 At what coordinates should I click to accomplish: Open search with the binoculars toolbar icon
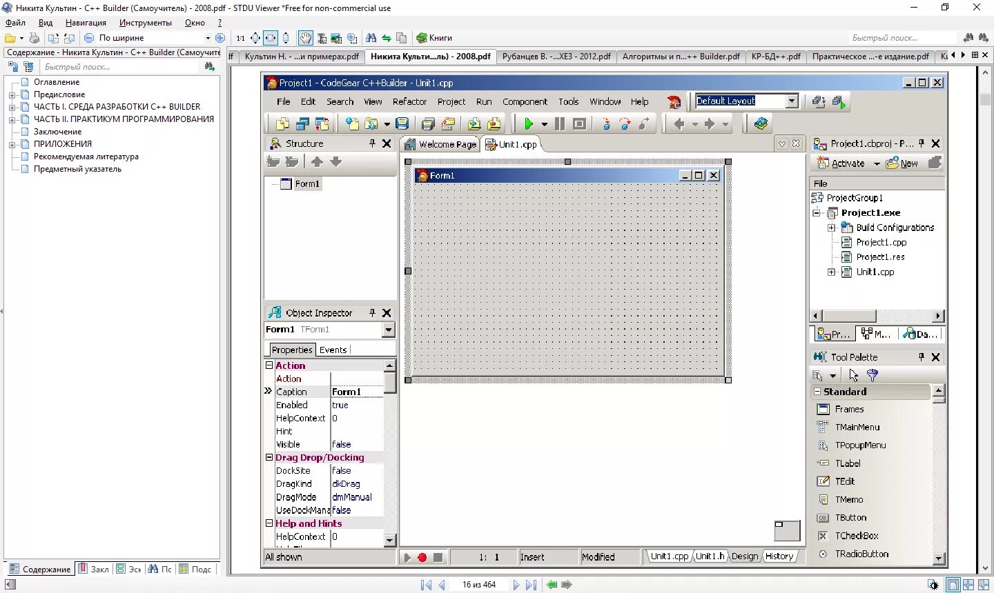coord(371,38)
